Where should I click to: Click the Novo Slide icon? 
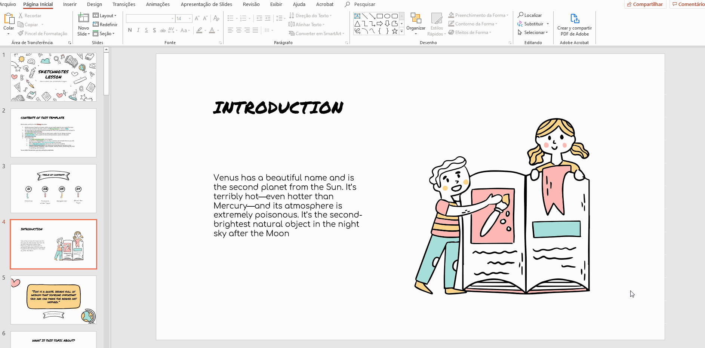[83, 18]
